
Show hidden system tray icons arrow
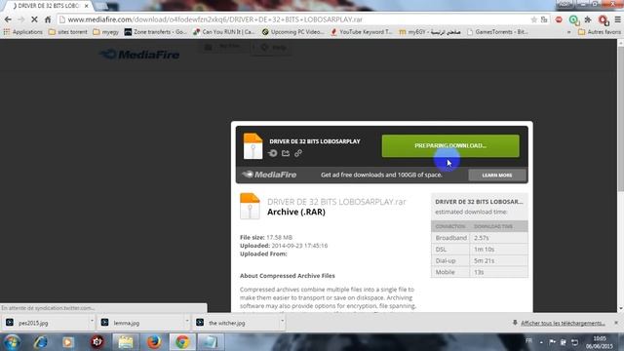tap(541, 342)
